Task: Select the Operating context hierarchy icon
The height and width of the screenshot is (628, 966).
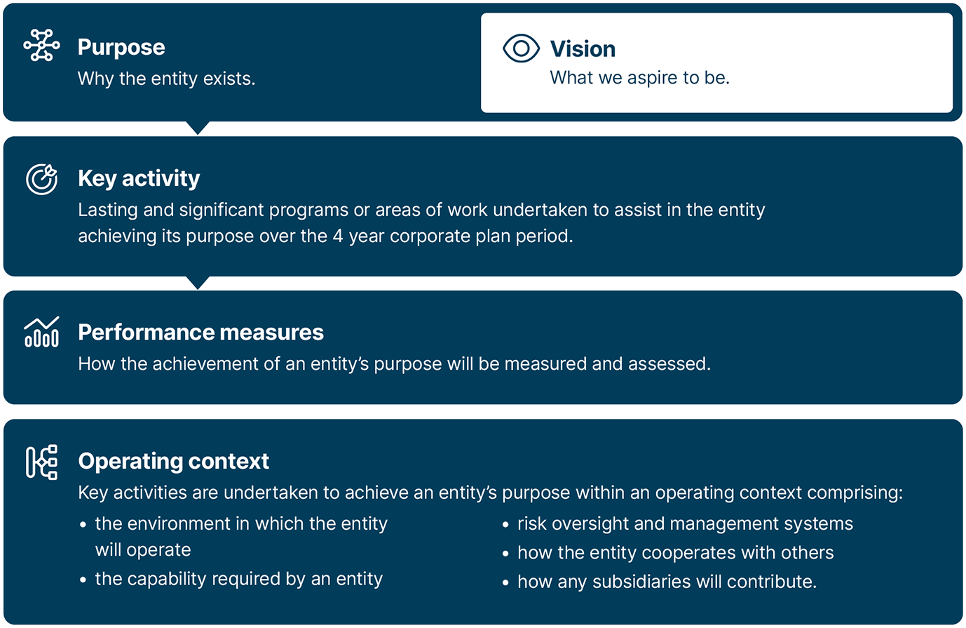Action: point(41,462)
